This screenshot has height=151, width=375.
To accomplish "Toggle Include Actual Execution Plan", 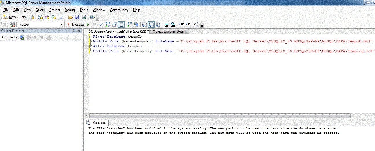I will tap(130, 25).
